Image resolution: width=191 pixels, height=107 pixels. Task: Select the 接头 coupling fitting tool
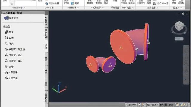click(x=9, y=32)
